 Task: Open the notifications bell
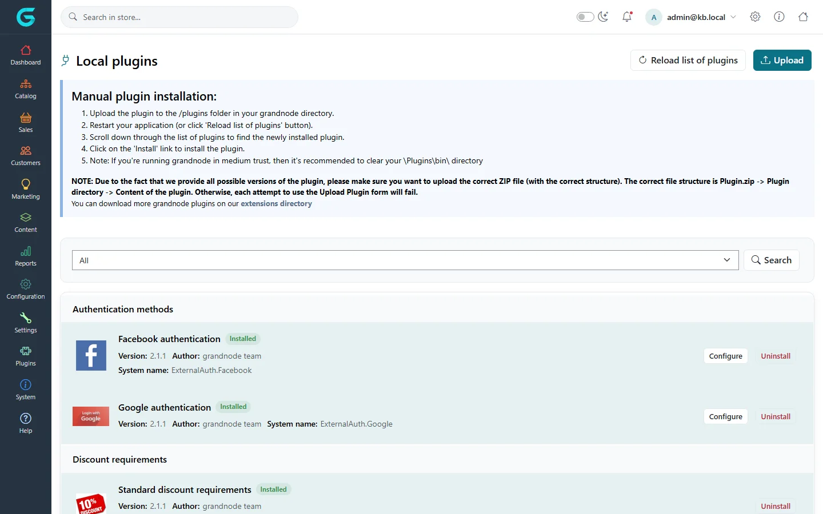tap(627, 17)
